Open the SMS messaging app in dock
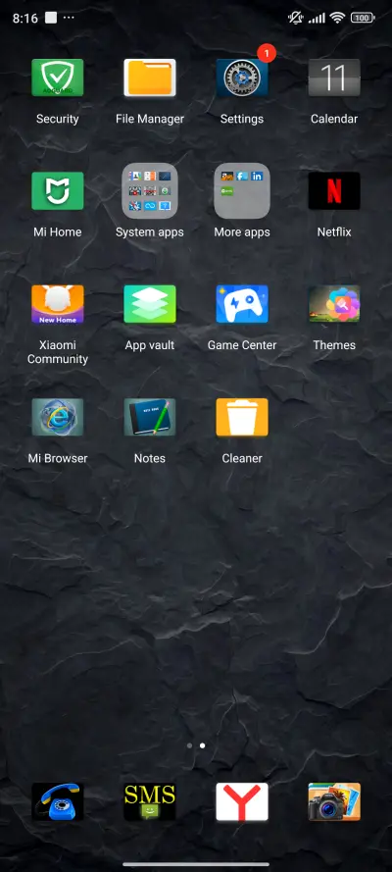This screenshot has height=872, width=392. point(150,802)
